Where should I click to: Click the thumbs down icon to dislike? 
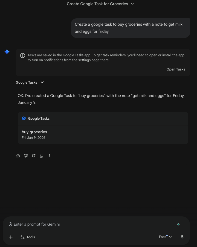tap(26, 155)
